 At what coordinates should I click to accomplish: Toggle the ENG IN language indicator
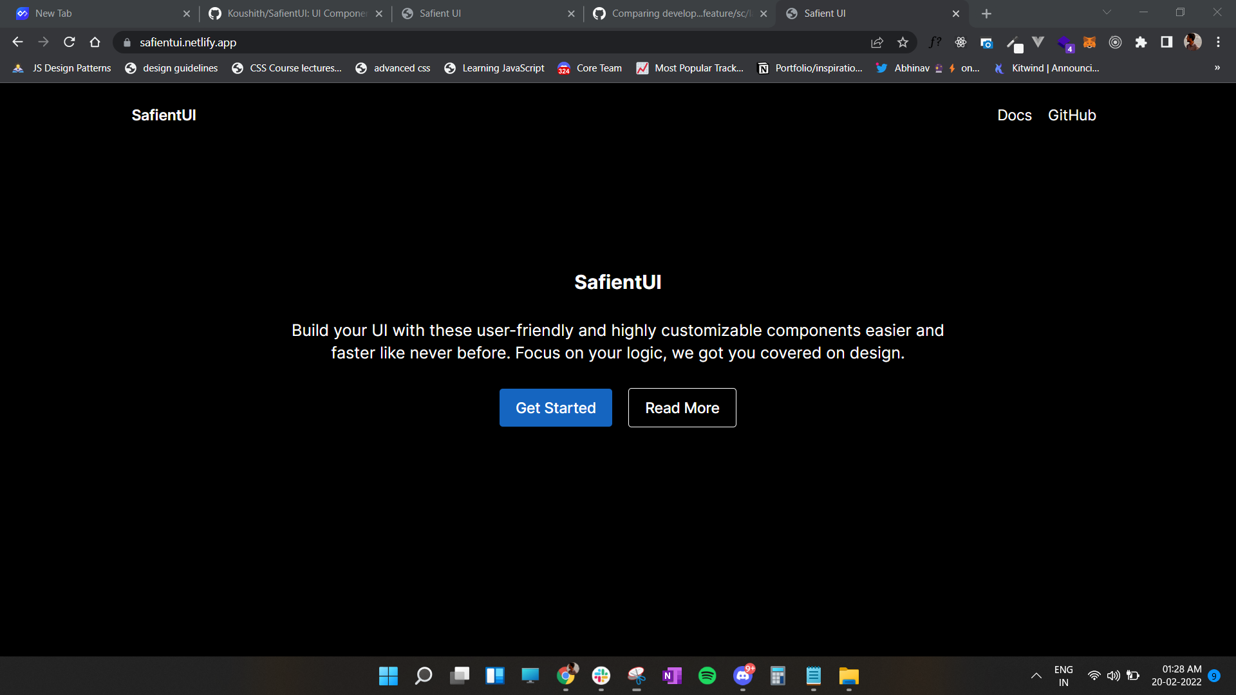click(x=1063, y=674)
